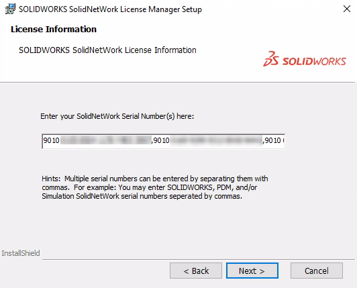This screenshot has width=357, height=288.
Task: Place cursor in the second blurred serial number
Action: 216,140
